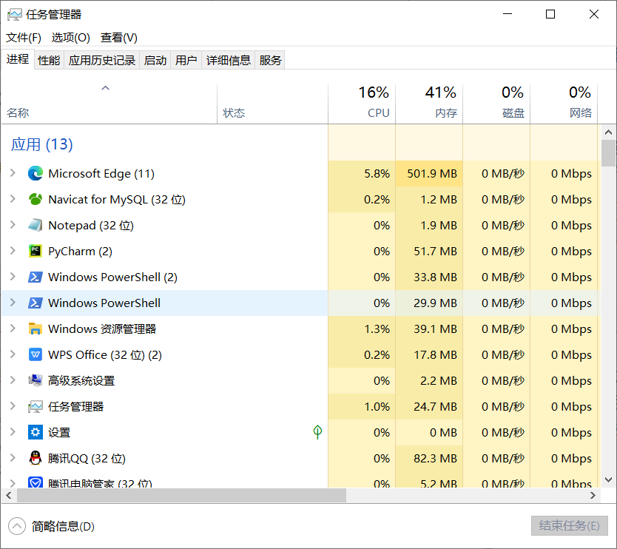Screen dimensions: 617x549
Task: Click the 5.8% CPU value
Action: coord(377,174)
